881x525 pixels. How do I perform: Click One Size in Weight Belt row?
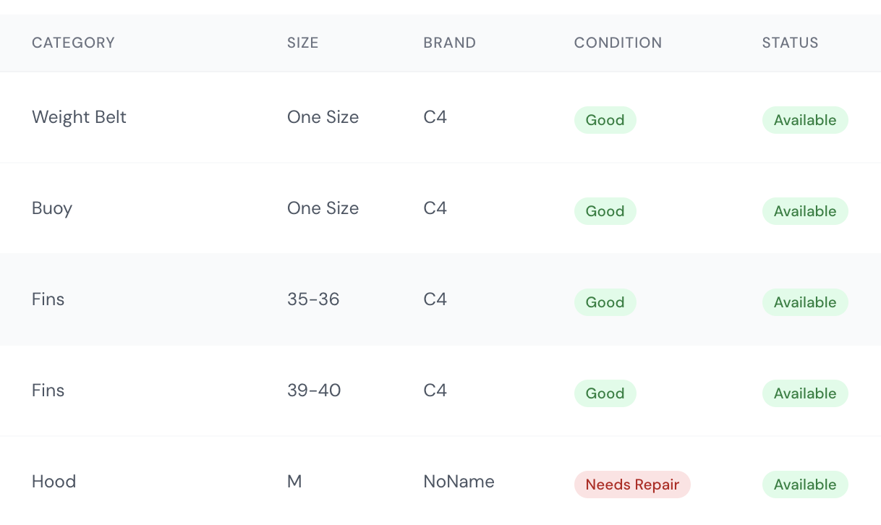[323, 117]
